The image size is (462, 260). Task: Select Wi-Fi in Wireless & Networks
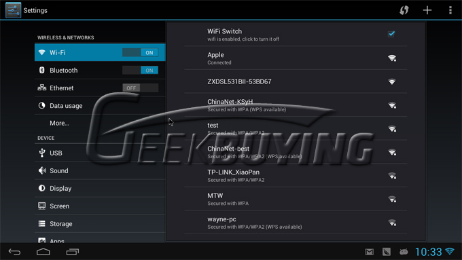coord(100,52)
